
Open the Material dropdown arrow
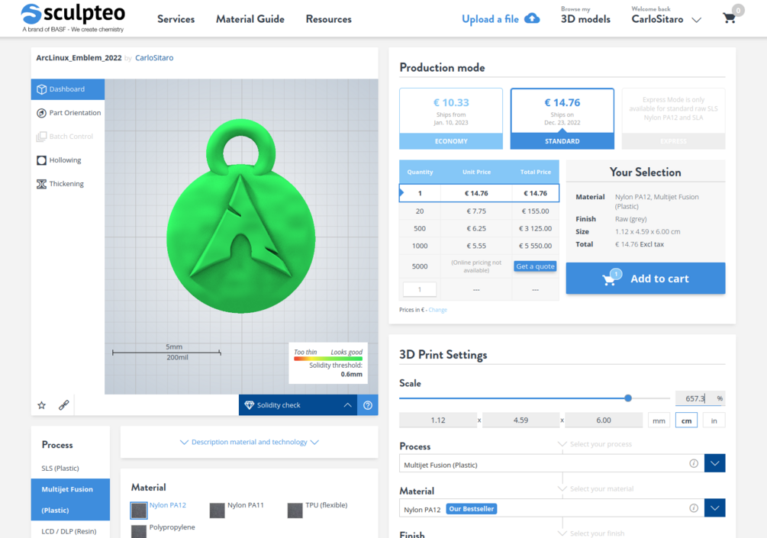click(714, 507)
